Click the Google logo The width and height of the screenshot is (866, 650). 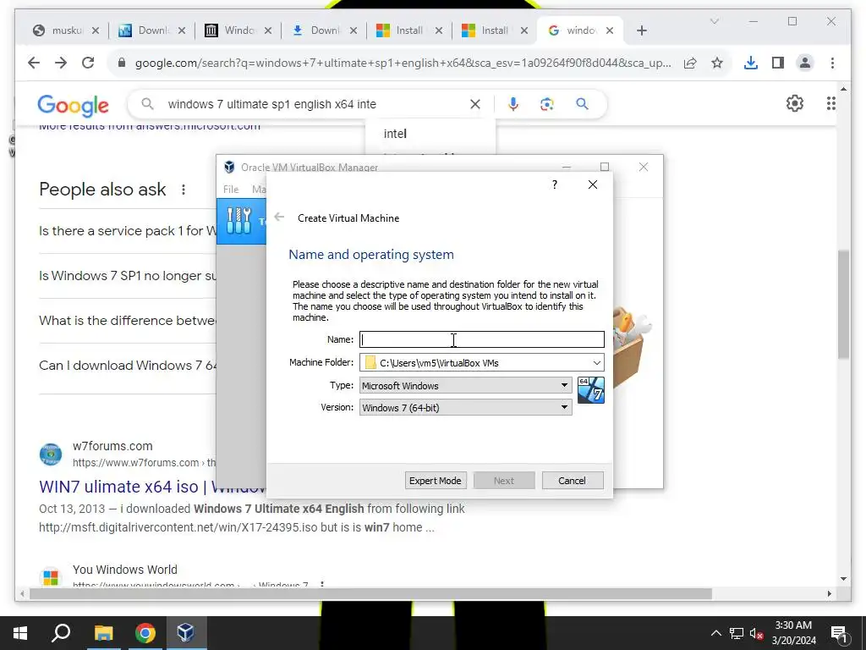pyautogui.click(x=73, y=105)
